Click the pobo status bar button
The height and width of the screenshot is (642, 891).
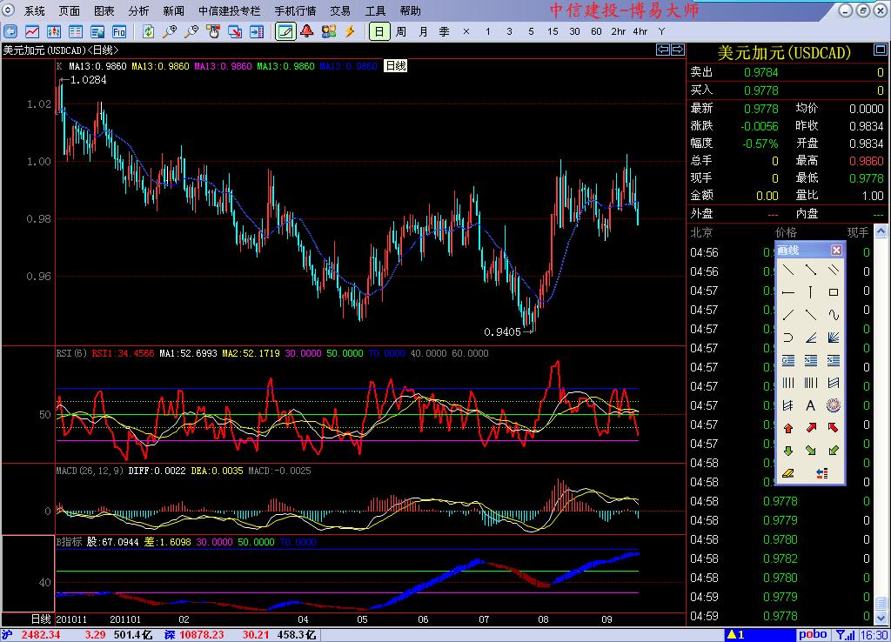coord(814,635)
